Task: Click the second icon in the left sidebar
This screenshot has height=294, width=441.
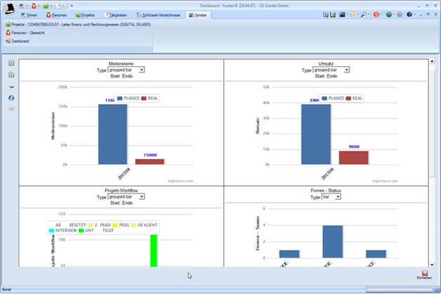Action: 11,75
